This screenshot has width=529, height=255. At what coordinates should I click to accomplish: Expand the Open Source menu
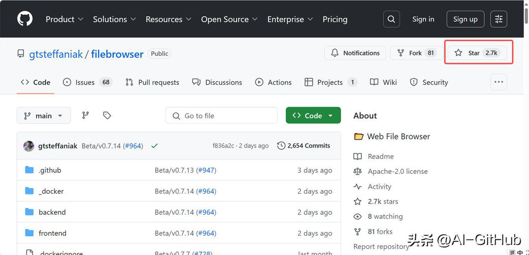tap(229, 19)
